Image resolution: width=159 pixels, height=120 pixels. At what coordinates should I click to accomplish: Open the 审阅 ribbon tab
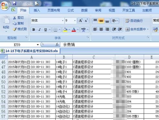[98, 10]
